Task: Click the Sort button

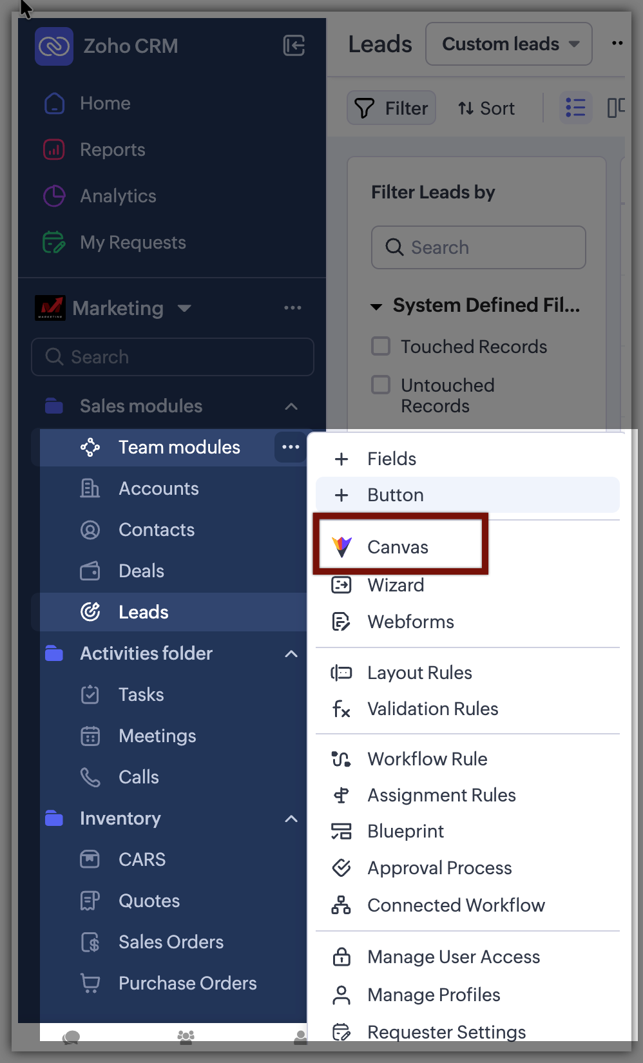Action: (486, 108)
